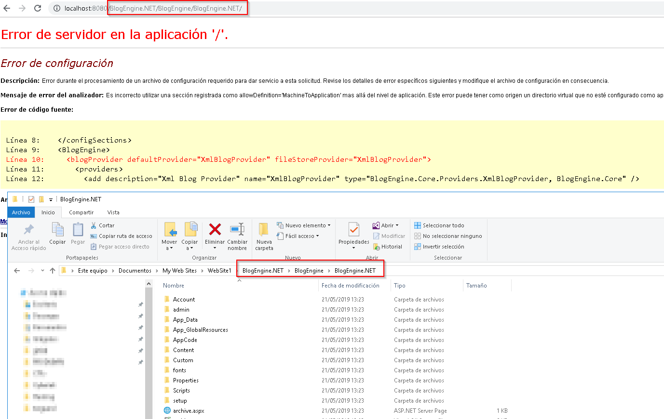This screenshot has height=419, width=664.
Task: Open the Archivo tab in Explorer
Action: (x=21, y=212)
